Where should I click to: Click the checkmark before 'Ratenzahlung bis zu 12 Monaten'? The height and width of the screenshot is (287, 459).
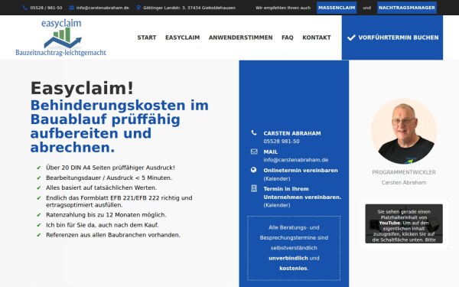(39, 215)
